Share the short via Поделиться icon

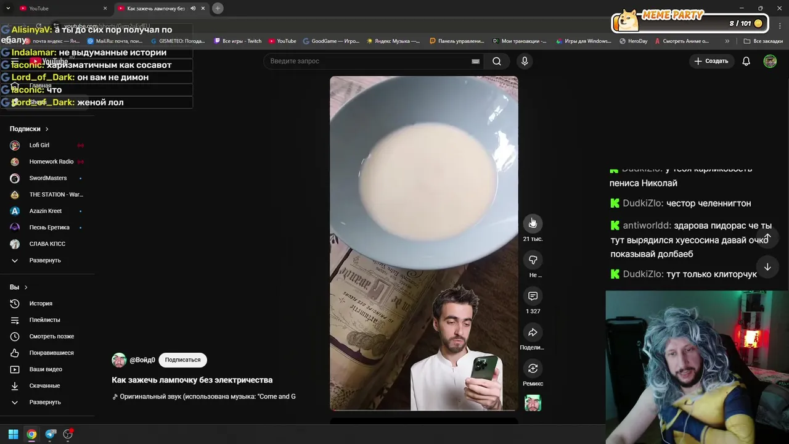533,332
